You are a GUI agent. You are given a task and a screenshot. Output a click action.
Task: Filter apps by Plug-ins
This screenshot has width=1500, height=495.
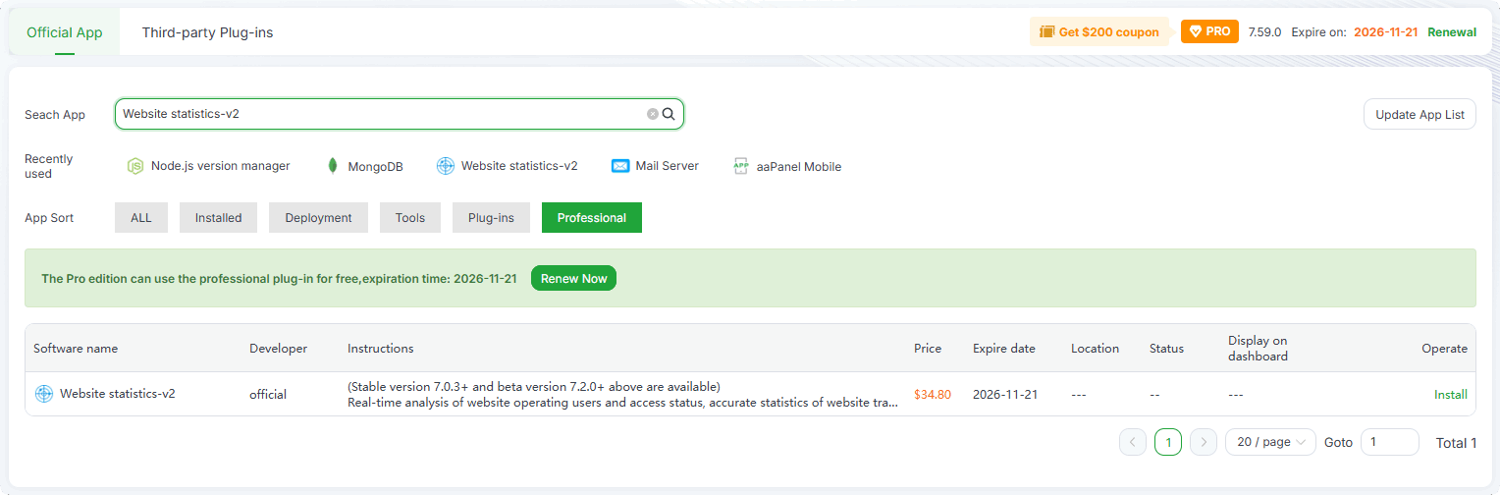pyautogui.click(x=491, y=218)
